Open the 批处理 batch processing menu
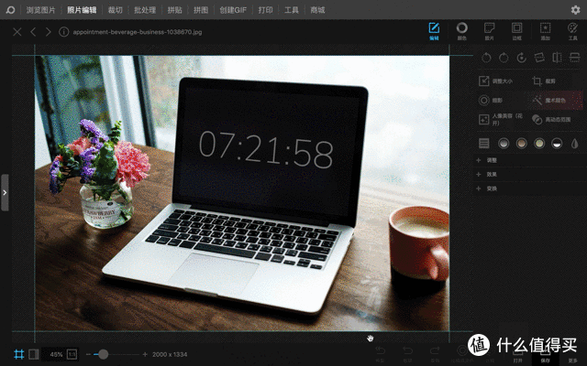 145,10
